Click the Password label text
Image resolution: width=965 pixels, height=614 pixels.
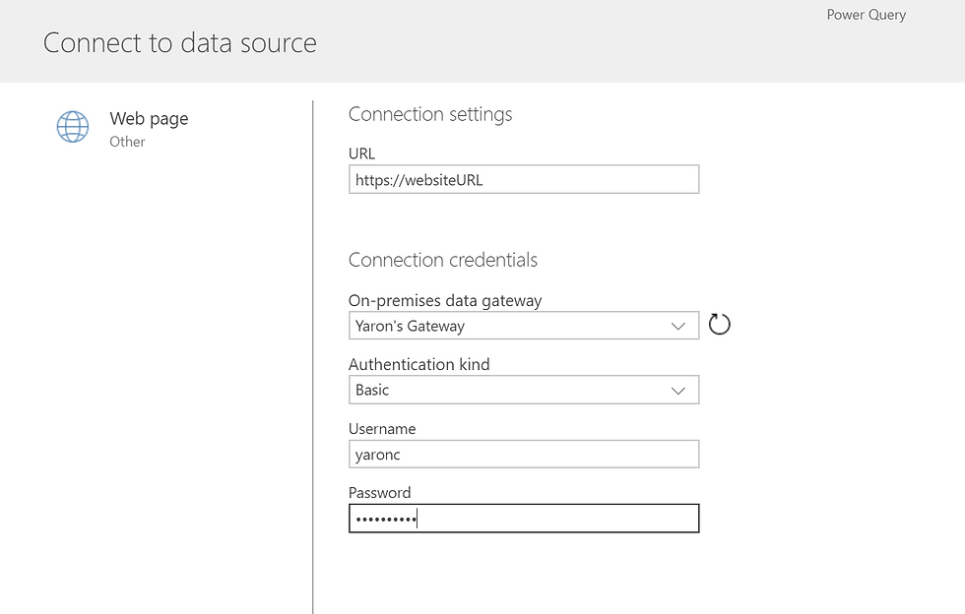tap(380, 493)
